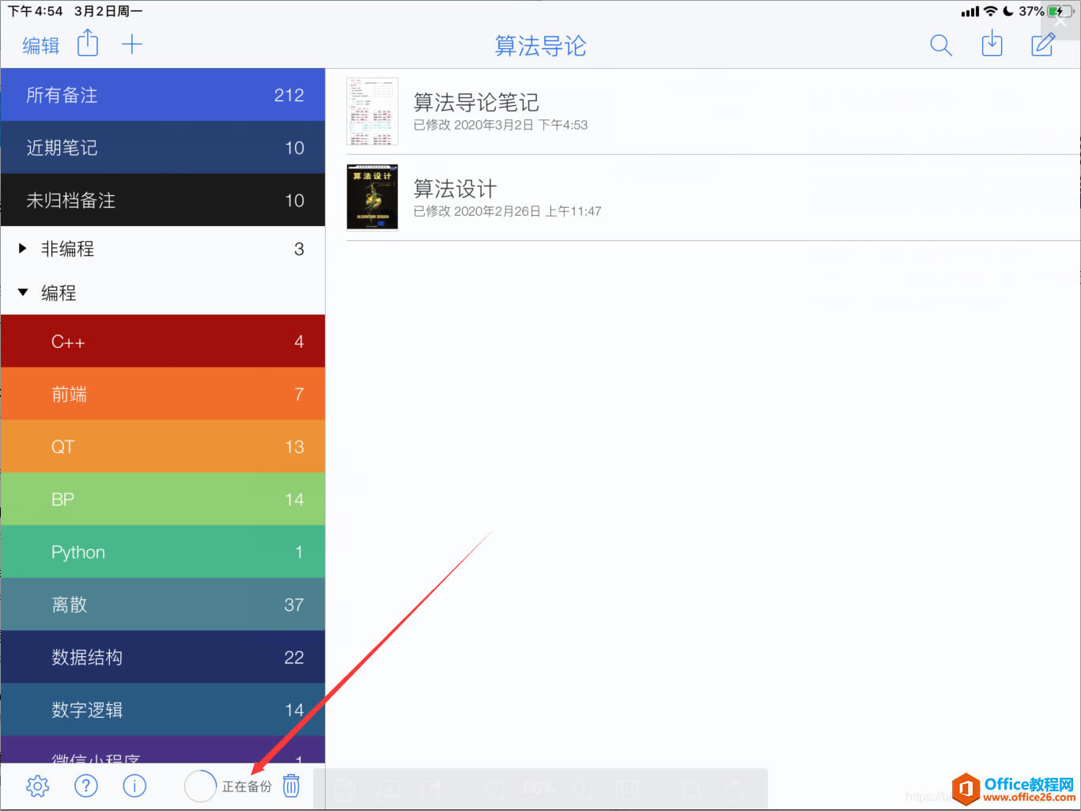Click the 编辑 button
1081x811 pixels.
point(40,45)
